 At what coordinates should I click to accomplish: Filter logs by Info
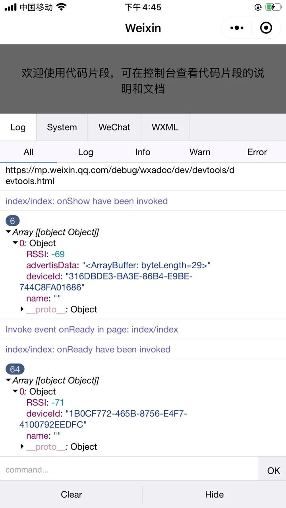pos(143,152)
